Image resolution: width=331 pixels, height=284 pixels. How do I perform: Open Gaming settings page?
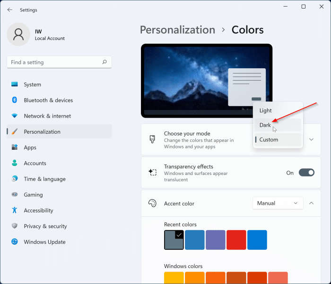point(59,194)
